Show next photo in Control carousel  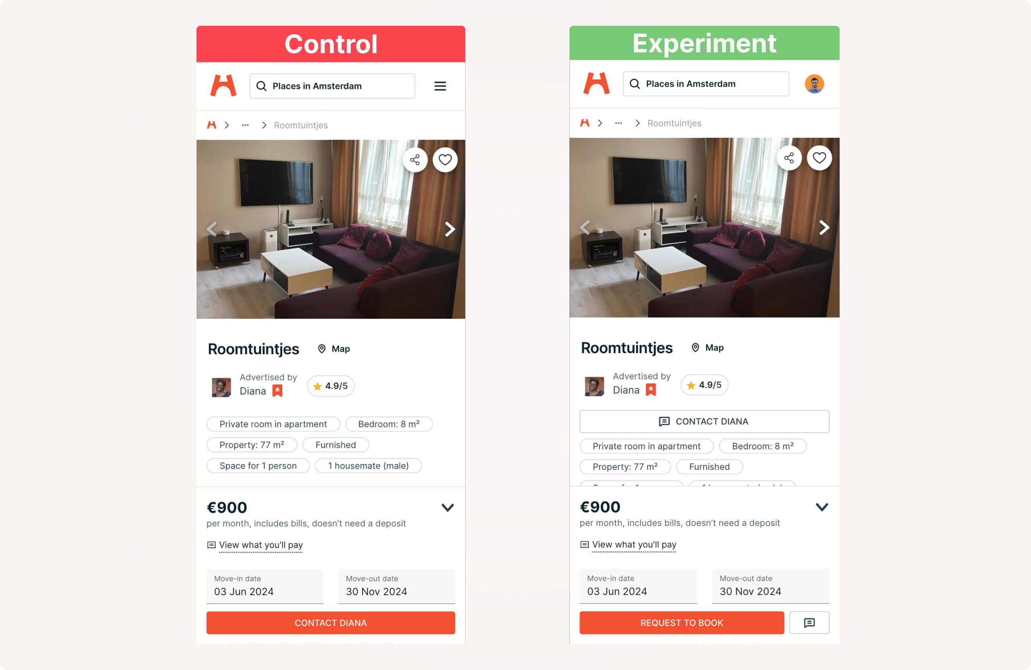[450, 229]
